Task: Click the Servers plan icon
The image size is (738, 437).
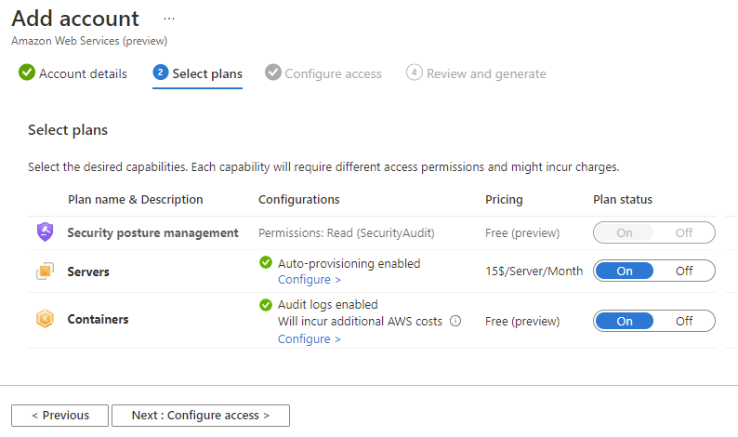Action: [46, 271]
